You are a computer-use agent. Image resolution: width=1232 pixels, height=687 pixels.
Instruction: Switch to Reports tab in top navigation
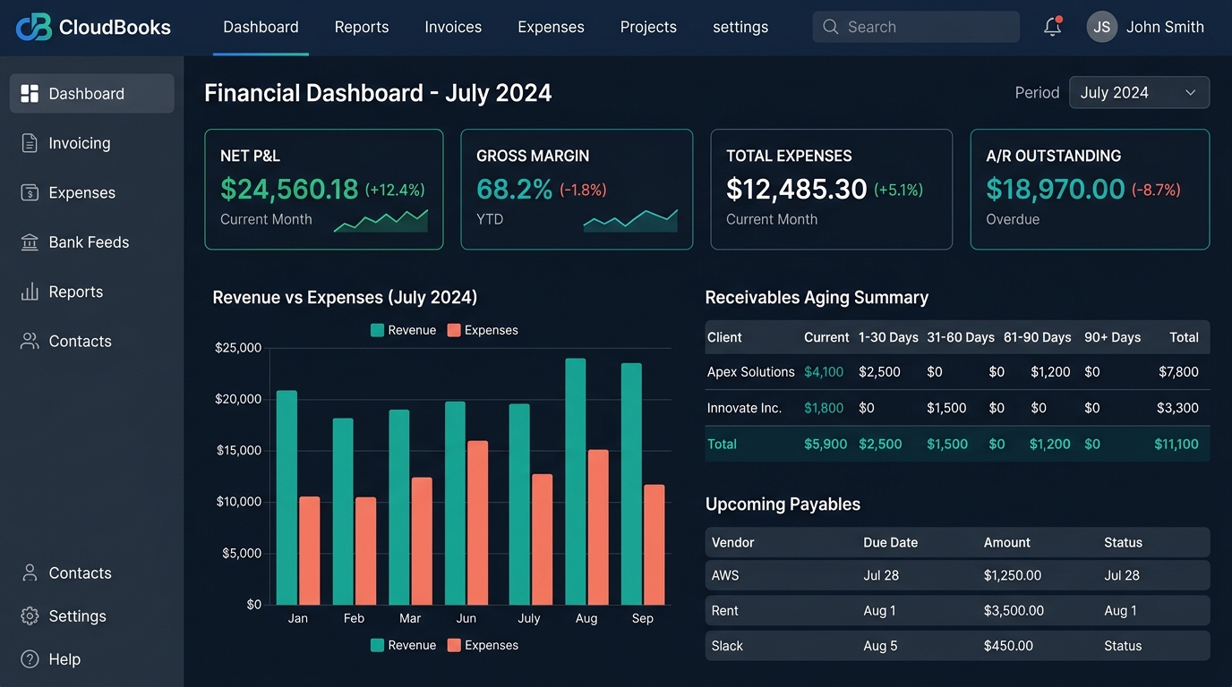362,28
